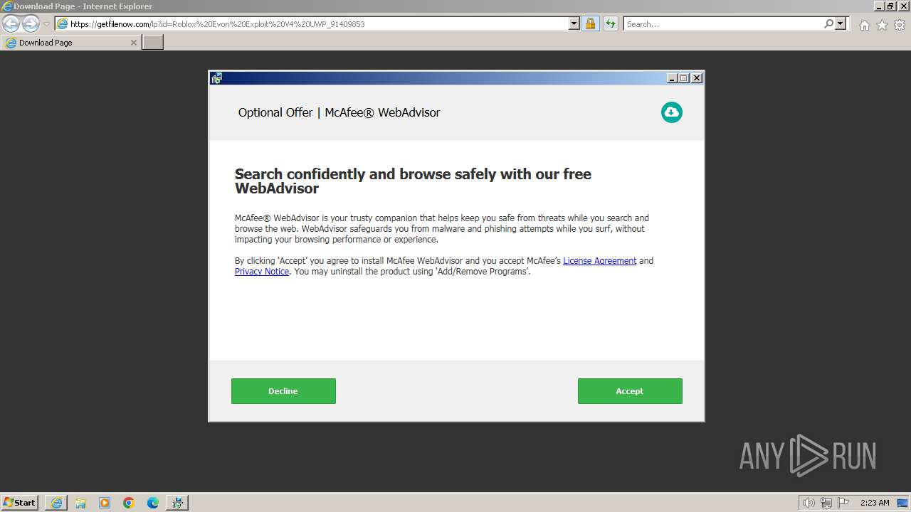Open the recent pages dropdown arrow
This screenshot has width=911, height=512.
click(46, 24)
